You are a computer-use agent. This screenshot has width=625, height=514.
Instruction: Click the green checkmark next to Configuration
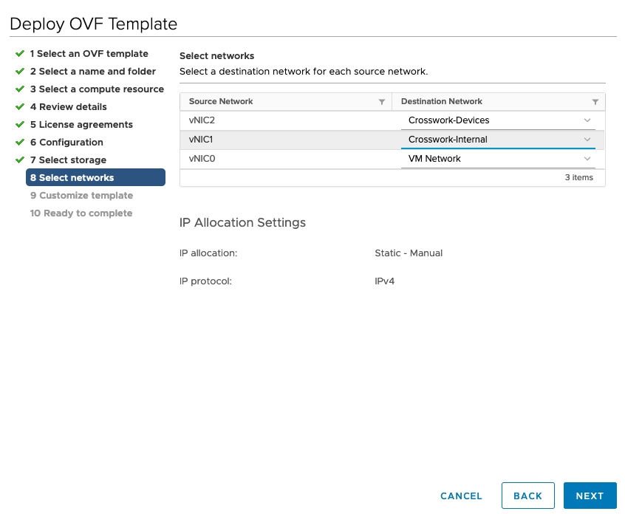click(20, 142)
